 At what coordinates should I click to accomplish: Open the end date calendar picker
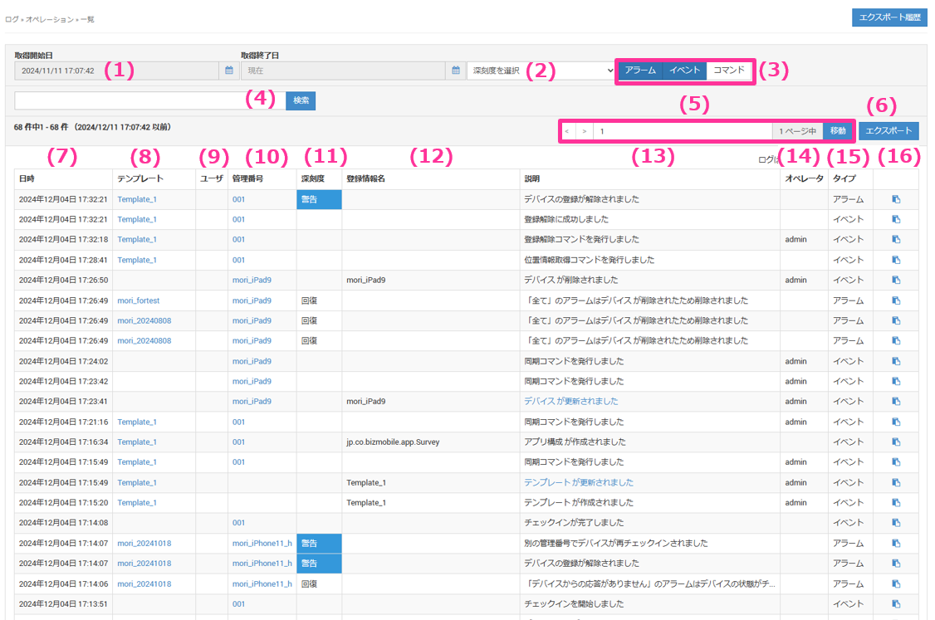coord(456,71)
